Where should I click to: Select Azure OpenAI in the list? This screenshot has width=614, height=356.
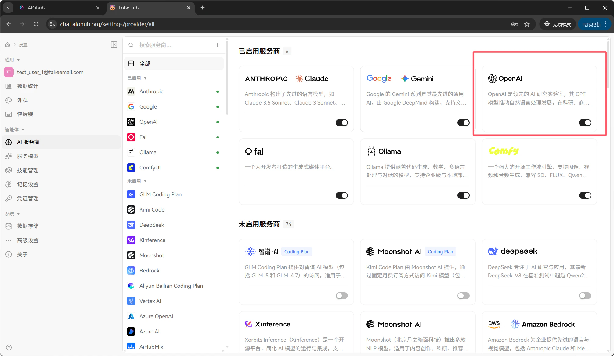click(x=174, y=316)
